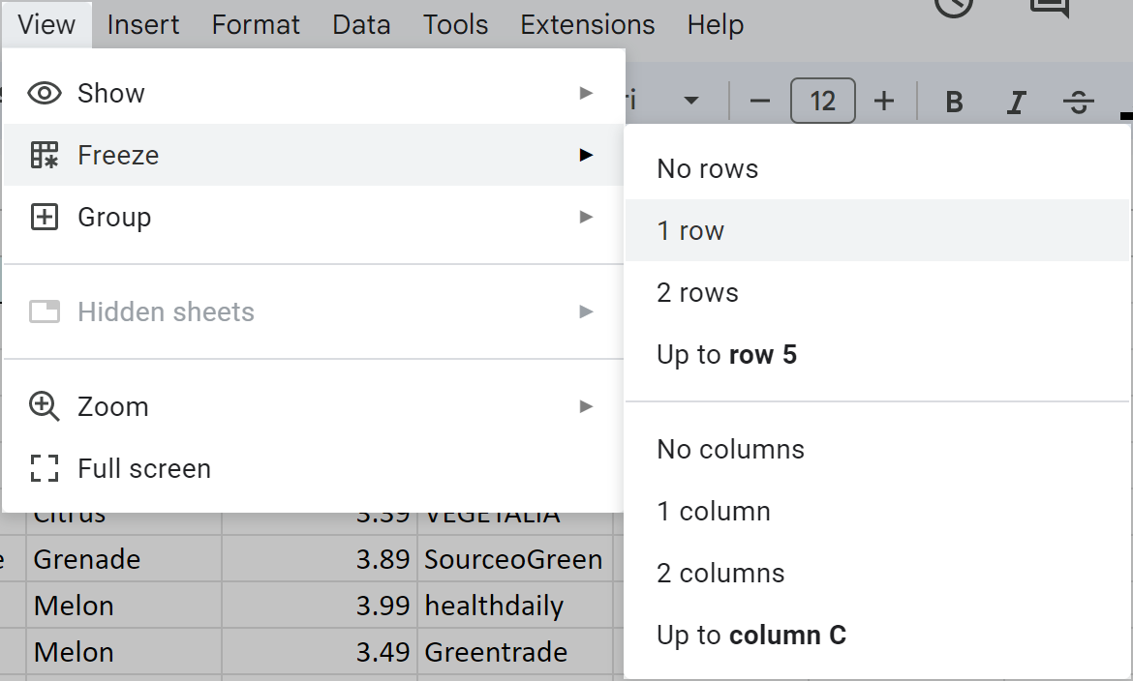Increase font size with plus button
Viewport: 1133px width, 681px height.
click(x=884, y=102)
